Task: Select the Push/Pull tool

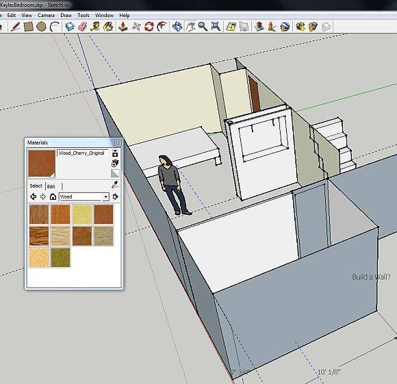Action: pyautogui.click(x=123, y=27)
